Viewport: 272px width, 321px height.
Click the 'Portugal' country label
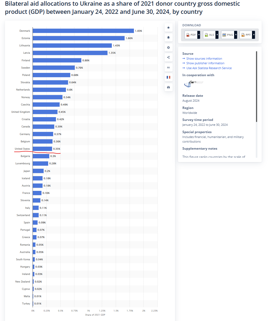[25, 230]
